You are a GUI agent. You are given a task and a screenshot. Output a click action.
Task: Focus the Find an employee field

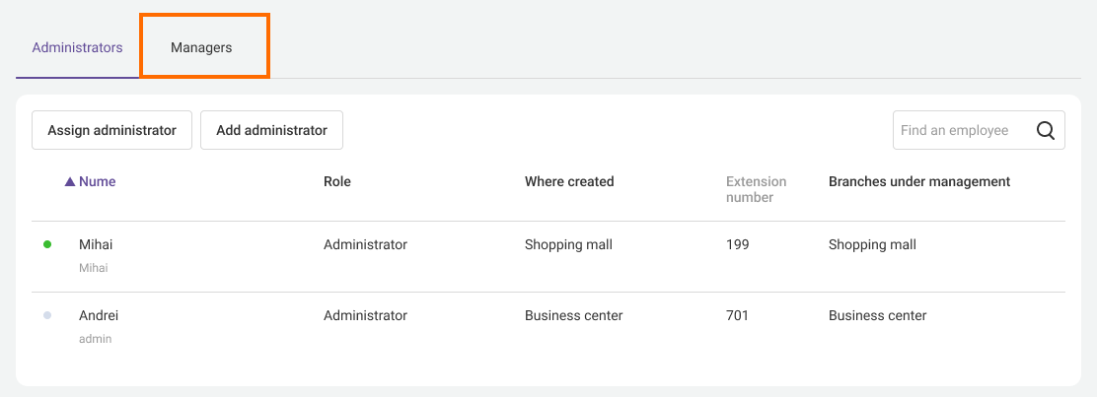959,130
